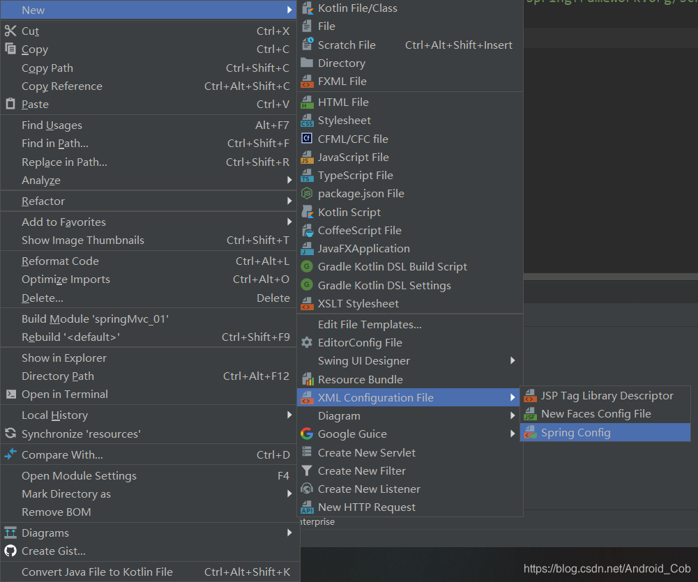Click the EditorConfig gear icon
The image size is (698, 582).
coord(307,342)
